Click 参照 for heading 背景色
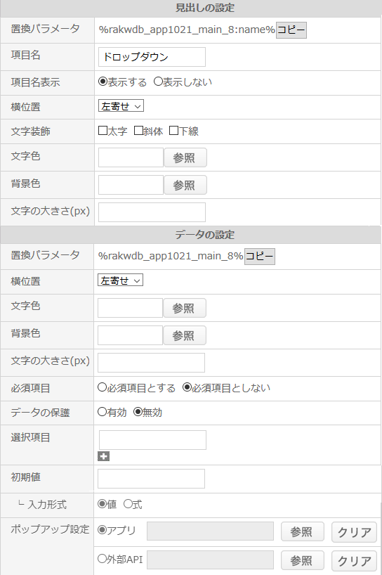The width and height of the screenshot is (382, 575). click(x=185, y=185)
